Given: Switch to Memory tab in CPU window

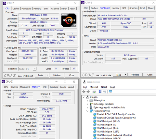Looking at the screenshot, I should [x=37, y=9].
